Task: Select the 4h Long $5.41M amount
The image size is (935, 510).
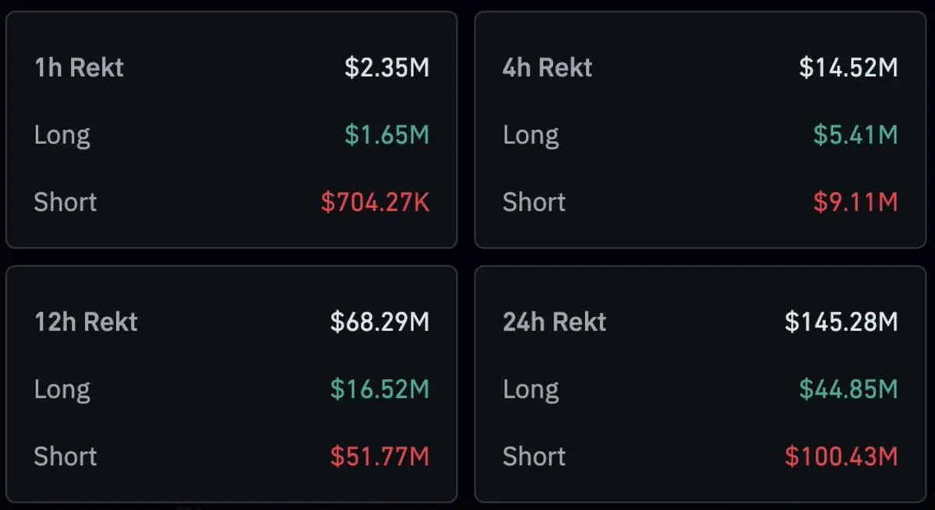Action: point(856,135)
